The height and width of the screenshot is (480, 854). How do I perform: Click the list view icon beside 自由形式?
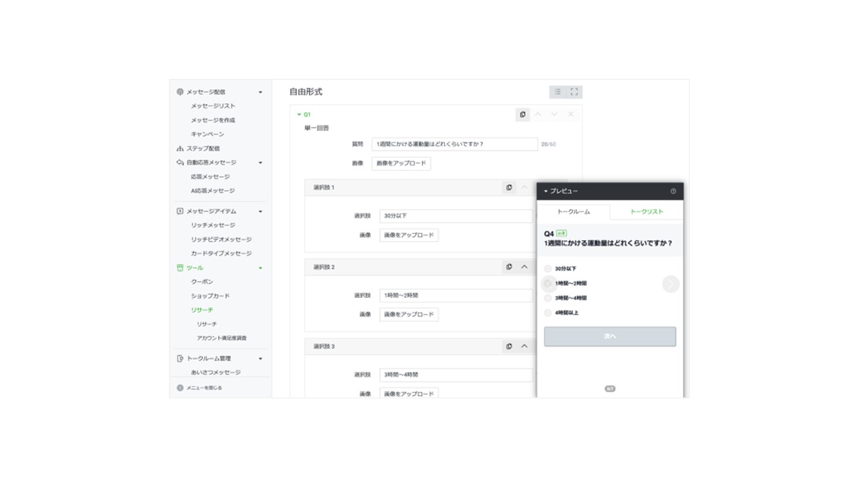(x=558, y=92)
